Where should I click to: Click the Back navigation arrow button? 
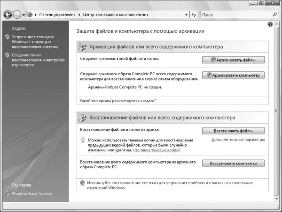click(x=8, y=15)
